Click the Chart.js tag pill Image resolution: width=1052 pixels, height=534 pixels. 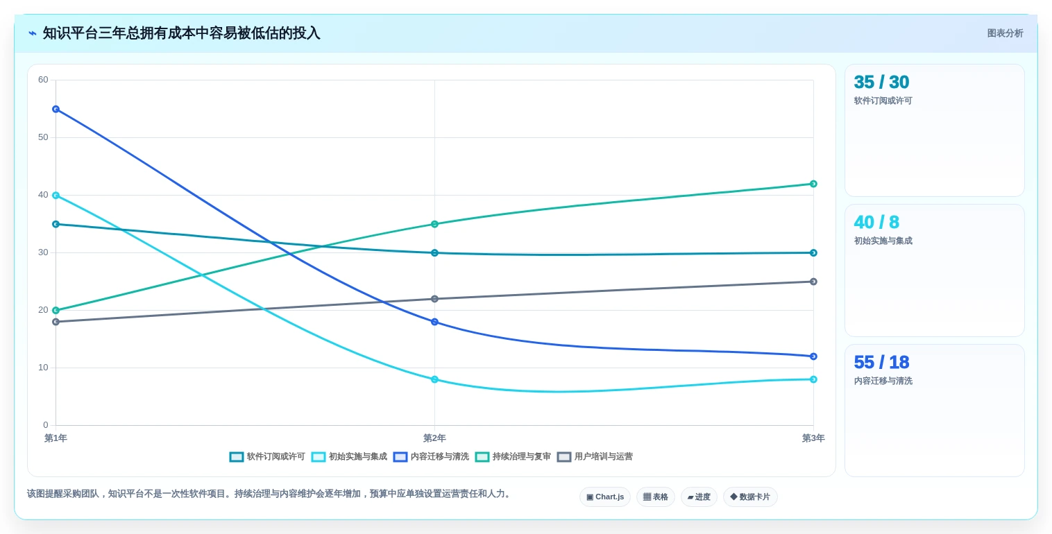605,497
